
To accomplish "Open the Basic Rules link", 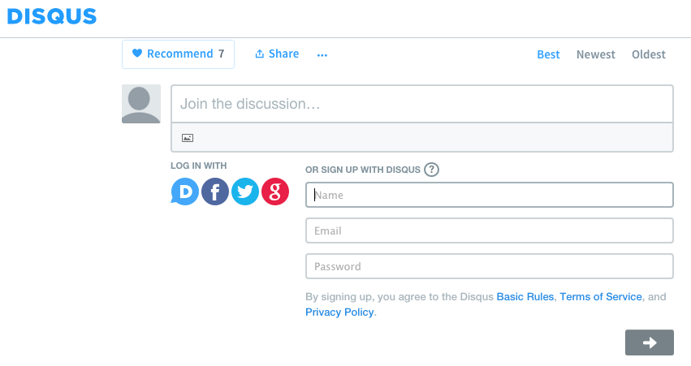I will pyautogui.click(x=525, y=297).
